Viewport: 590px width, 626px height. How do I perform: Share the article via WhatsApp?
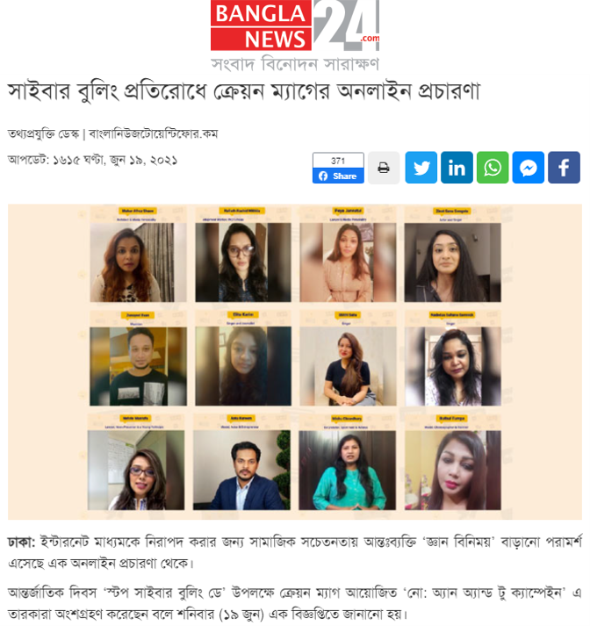(x=493, y=168)
